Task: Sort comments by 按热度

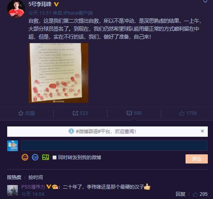Action: tap(14, 177)
